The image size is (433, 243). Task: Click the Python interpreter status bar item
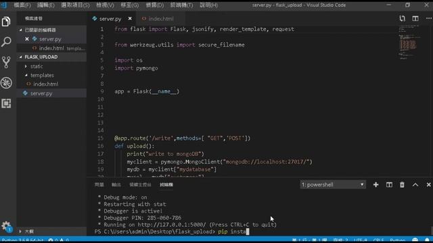pos(22,240)
